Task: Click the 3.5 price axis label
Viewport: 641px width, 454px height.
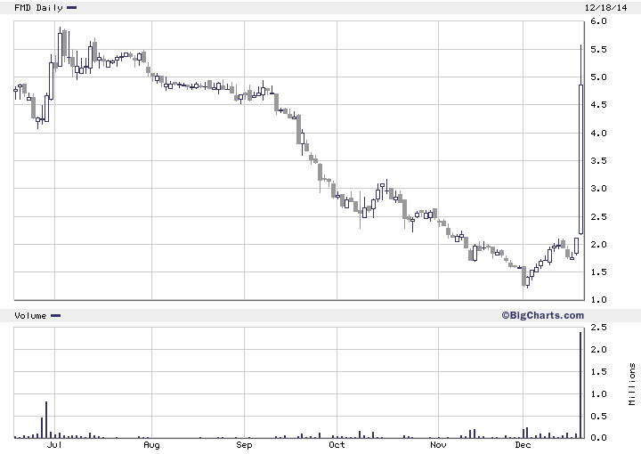Action: 598,161
